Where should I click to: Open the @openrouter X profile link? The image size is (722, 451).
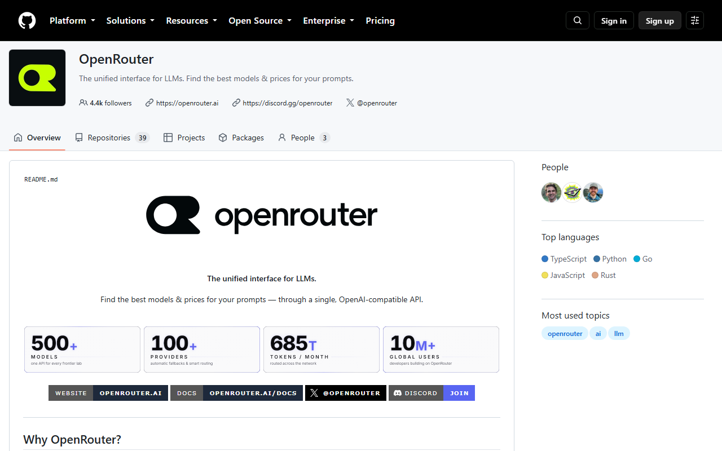point(377,103)
